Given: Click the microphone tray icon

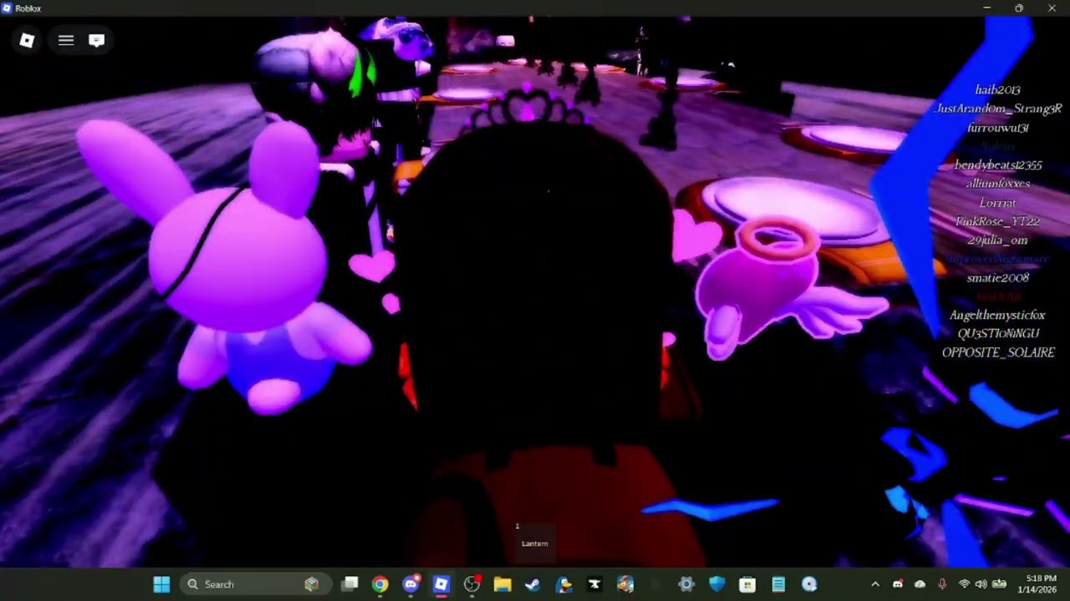Looking at the screenshot, I should coord(942,584).
